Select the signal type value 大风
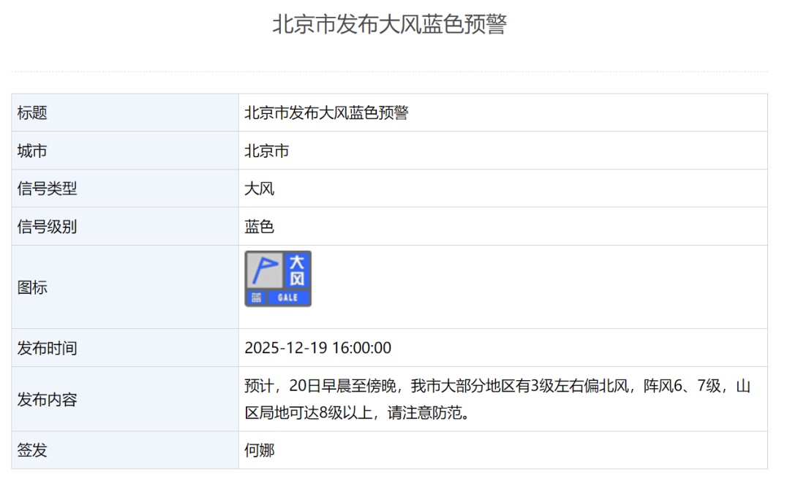 pyautogui.click(x=260, y=189)
